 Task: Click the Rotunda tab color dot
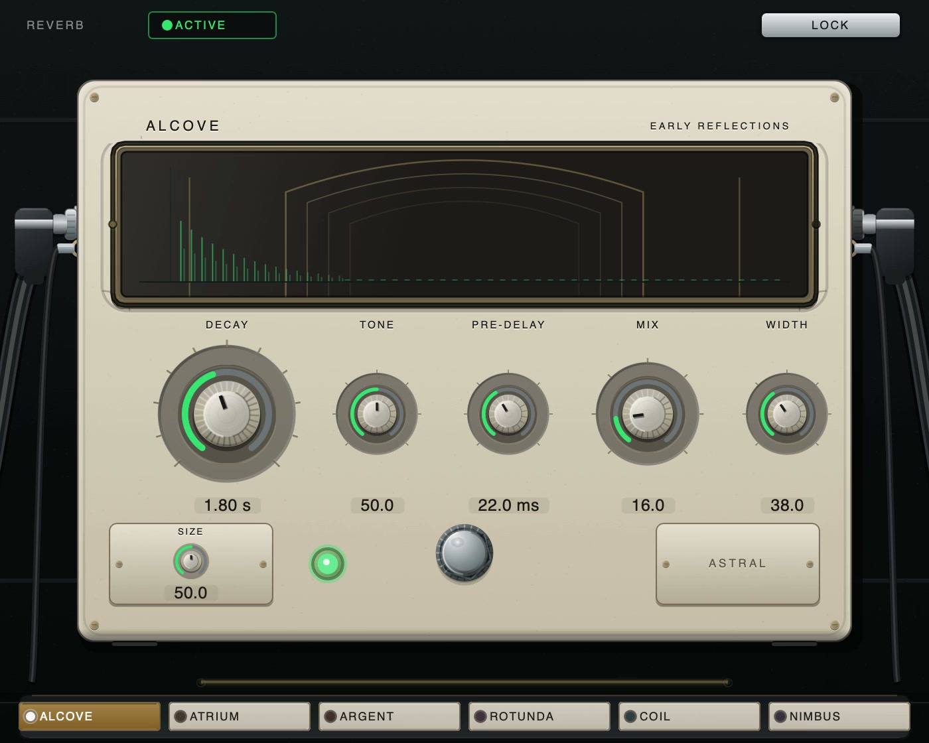(x=480, y=716)
